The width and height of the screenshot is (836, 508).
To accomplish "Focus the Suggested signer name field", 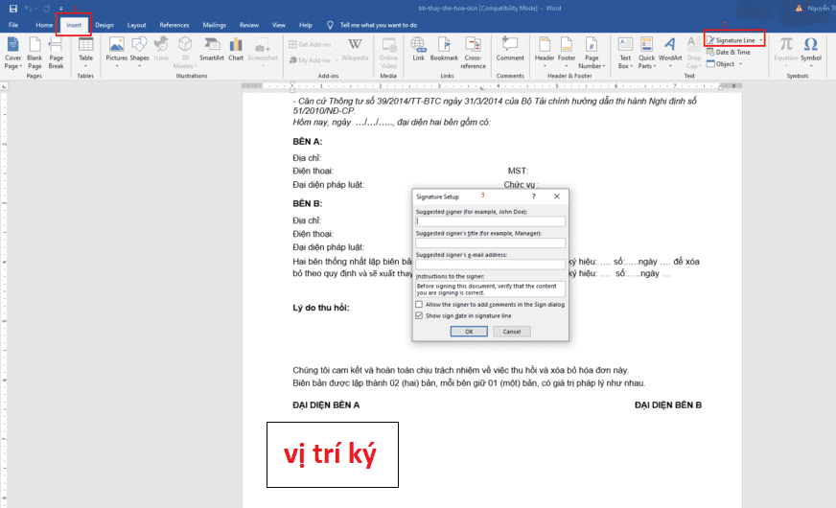I will coord(490,221).
